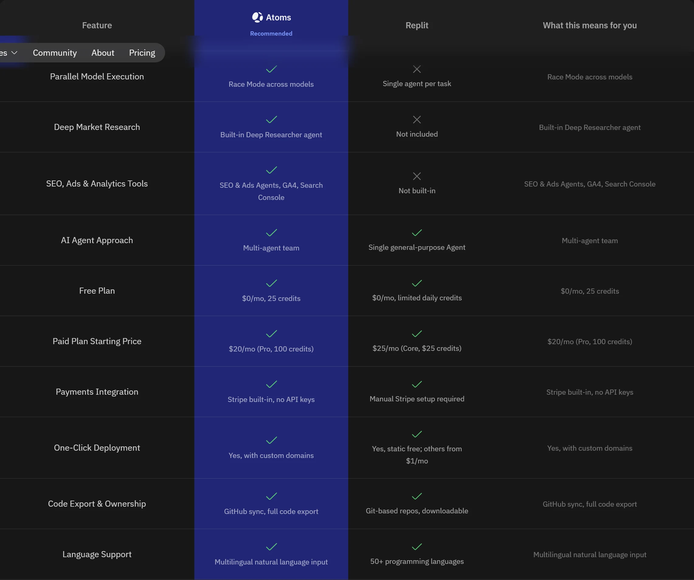Screen dimensions: 694x580
Task: Click the Replit check mark for Payments Integration
Action: pyautogui.click(x=417, y=384)
